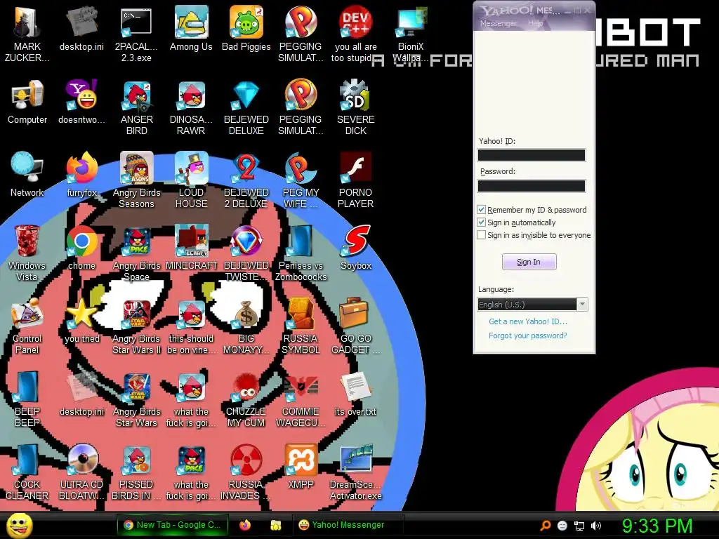Uncheck Sign in automatically

(482, 222)
